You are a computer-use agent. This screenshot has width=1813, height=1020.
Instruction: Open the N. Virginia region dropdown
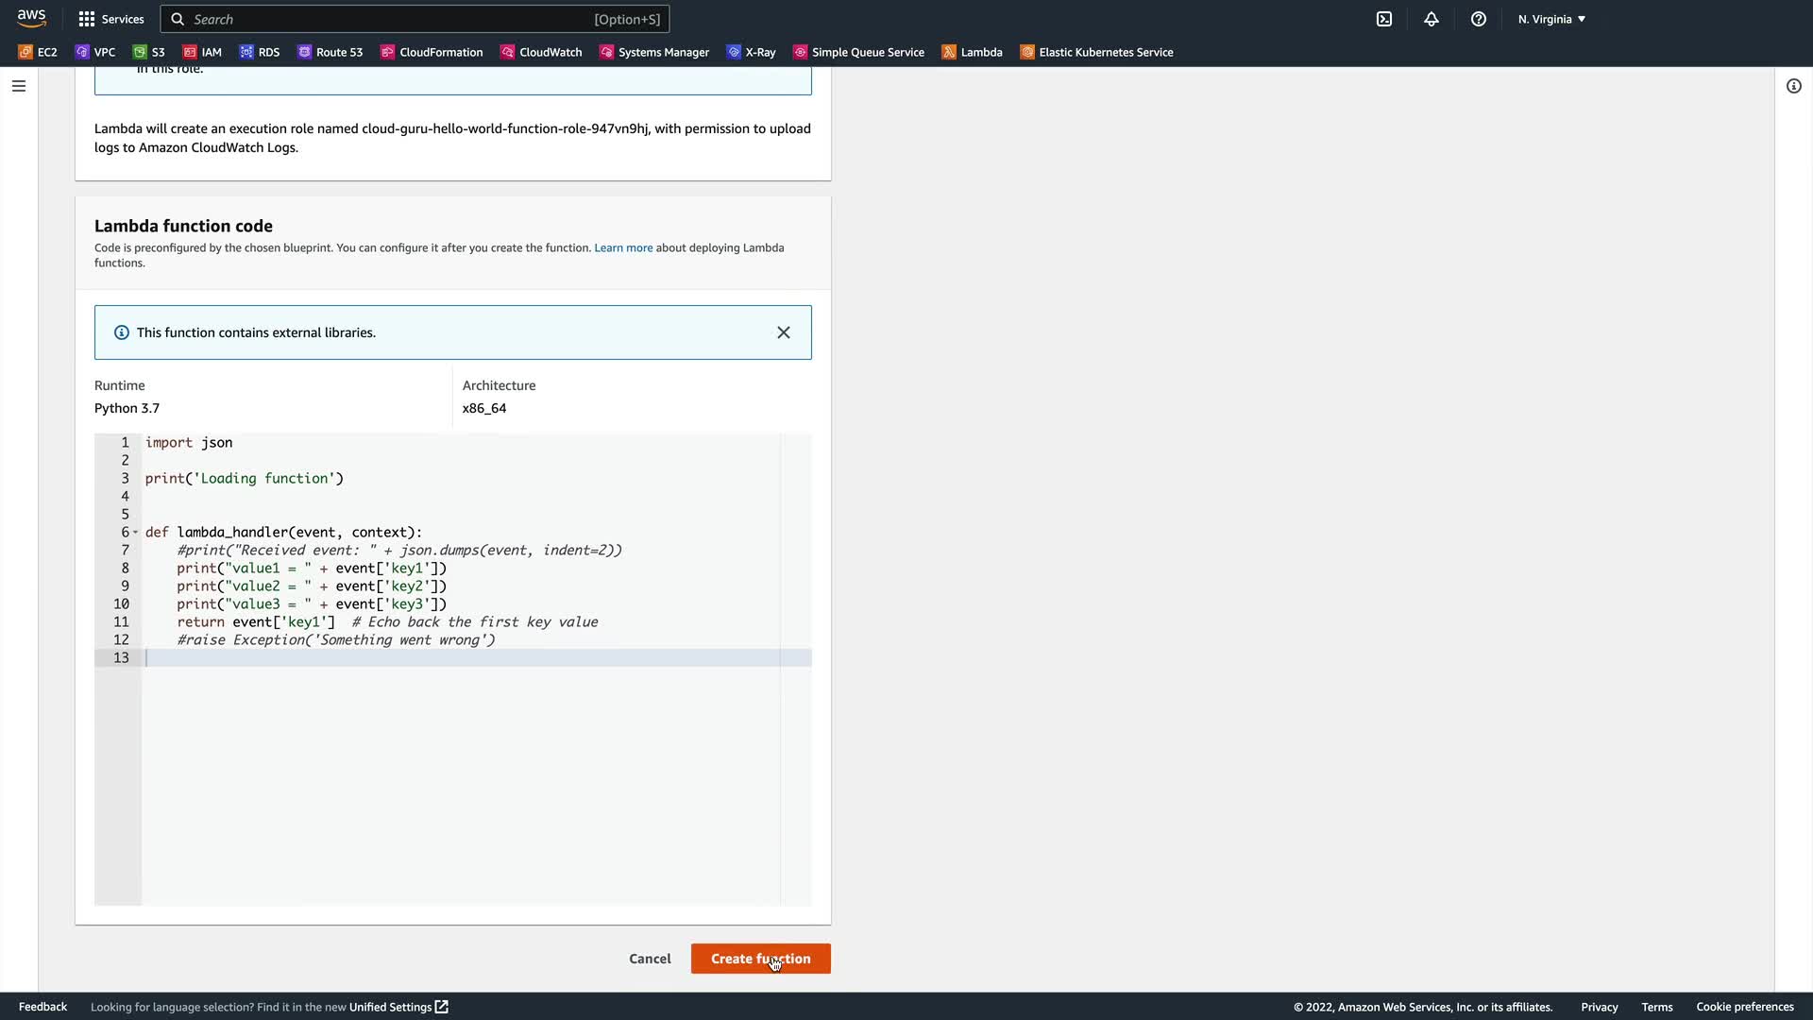pyautogui.click(x=1551, y=19)
